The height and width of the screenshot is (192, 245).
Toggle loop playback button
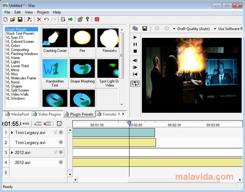pyautogui.click(x=135, y=83)
